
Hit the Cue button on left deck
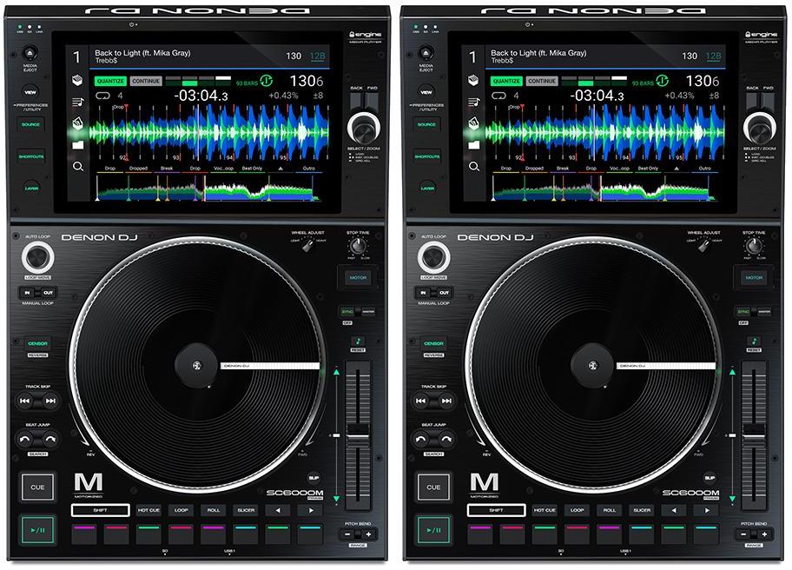38,487
